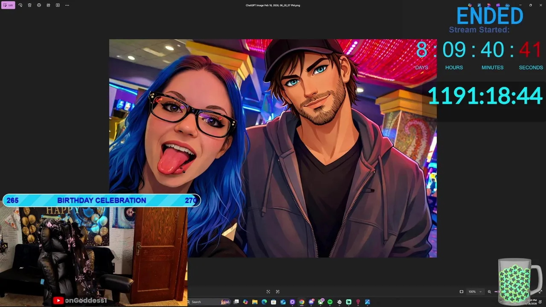Open the Edit image button in Photos

(8, 5)
